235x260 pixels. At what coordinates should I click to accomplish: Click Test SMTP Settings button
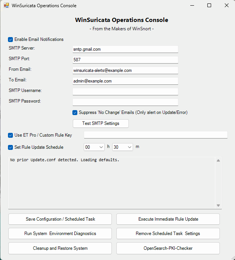coord(101,123)
